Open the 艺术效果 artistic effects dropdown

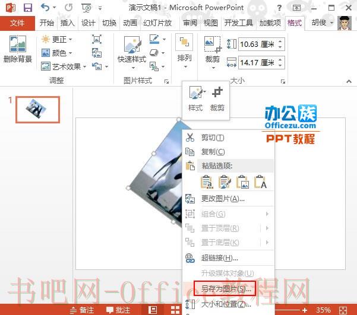pos(64,66)
